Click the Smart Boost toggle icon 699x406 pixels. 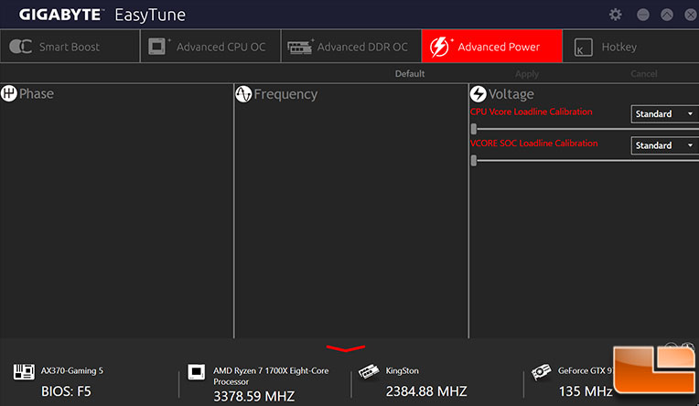pyautogui.click(x=20, y=47)
